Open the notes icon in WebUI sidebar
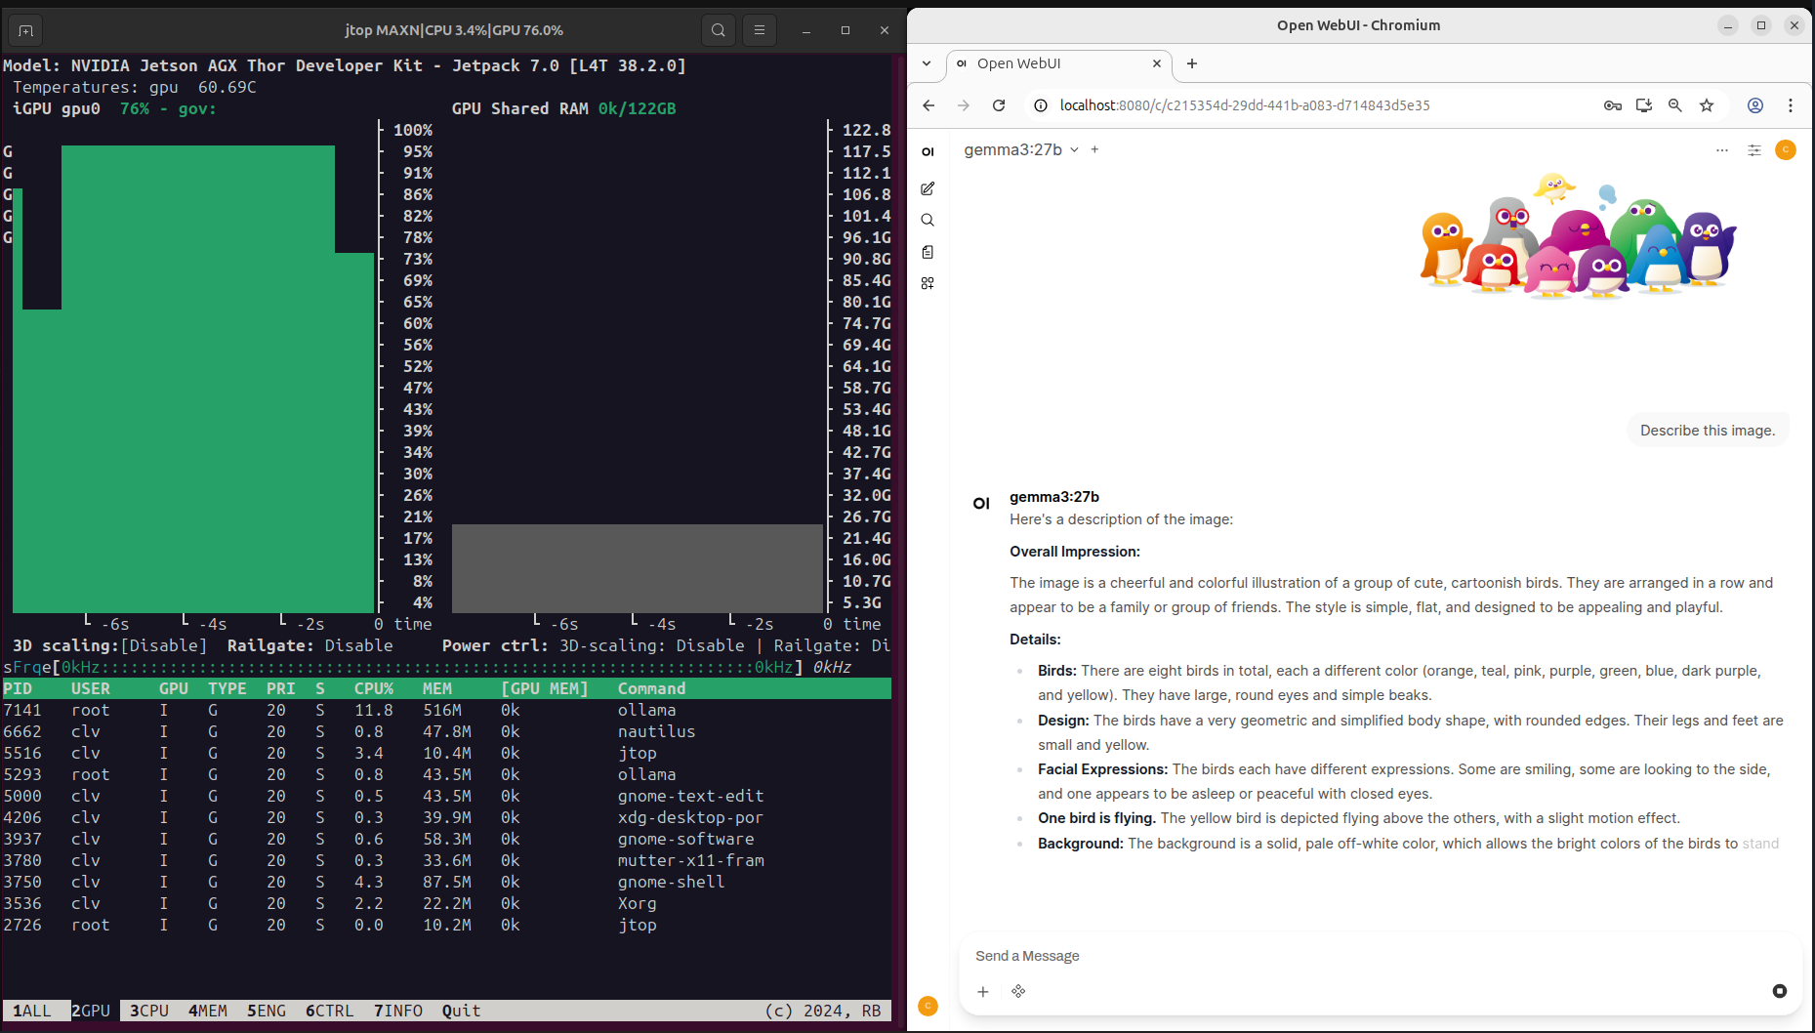 (x=928, y=252)
